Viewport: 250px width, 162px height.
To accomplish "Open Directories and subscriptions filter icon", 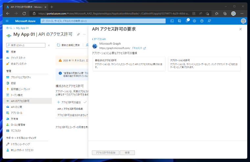I will pyautogui.click(x=179, y=21).
